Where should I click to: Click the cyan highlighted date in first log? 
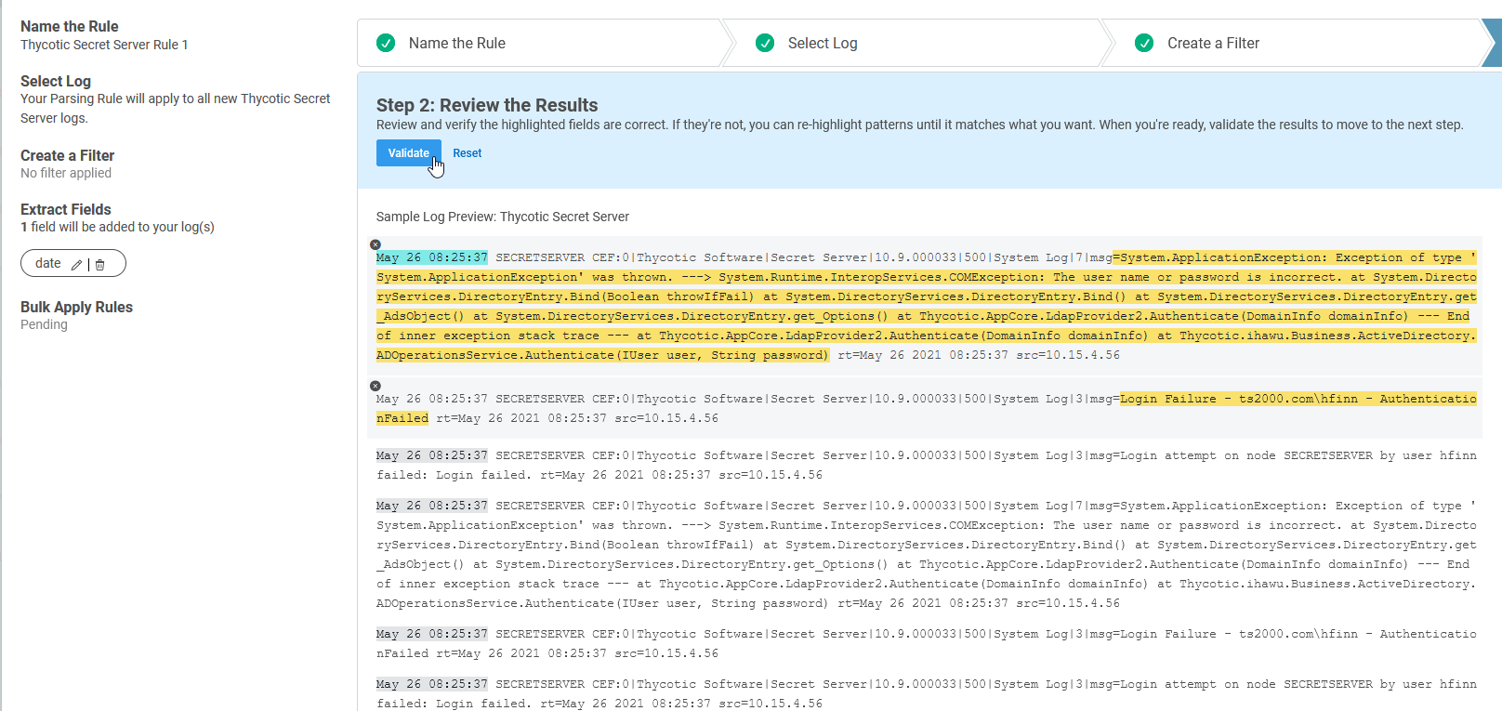tap(431, 257)
